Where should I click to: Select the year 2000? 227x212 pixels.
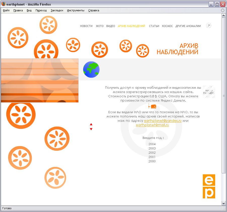tap(152, 161)
